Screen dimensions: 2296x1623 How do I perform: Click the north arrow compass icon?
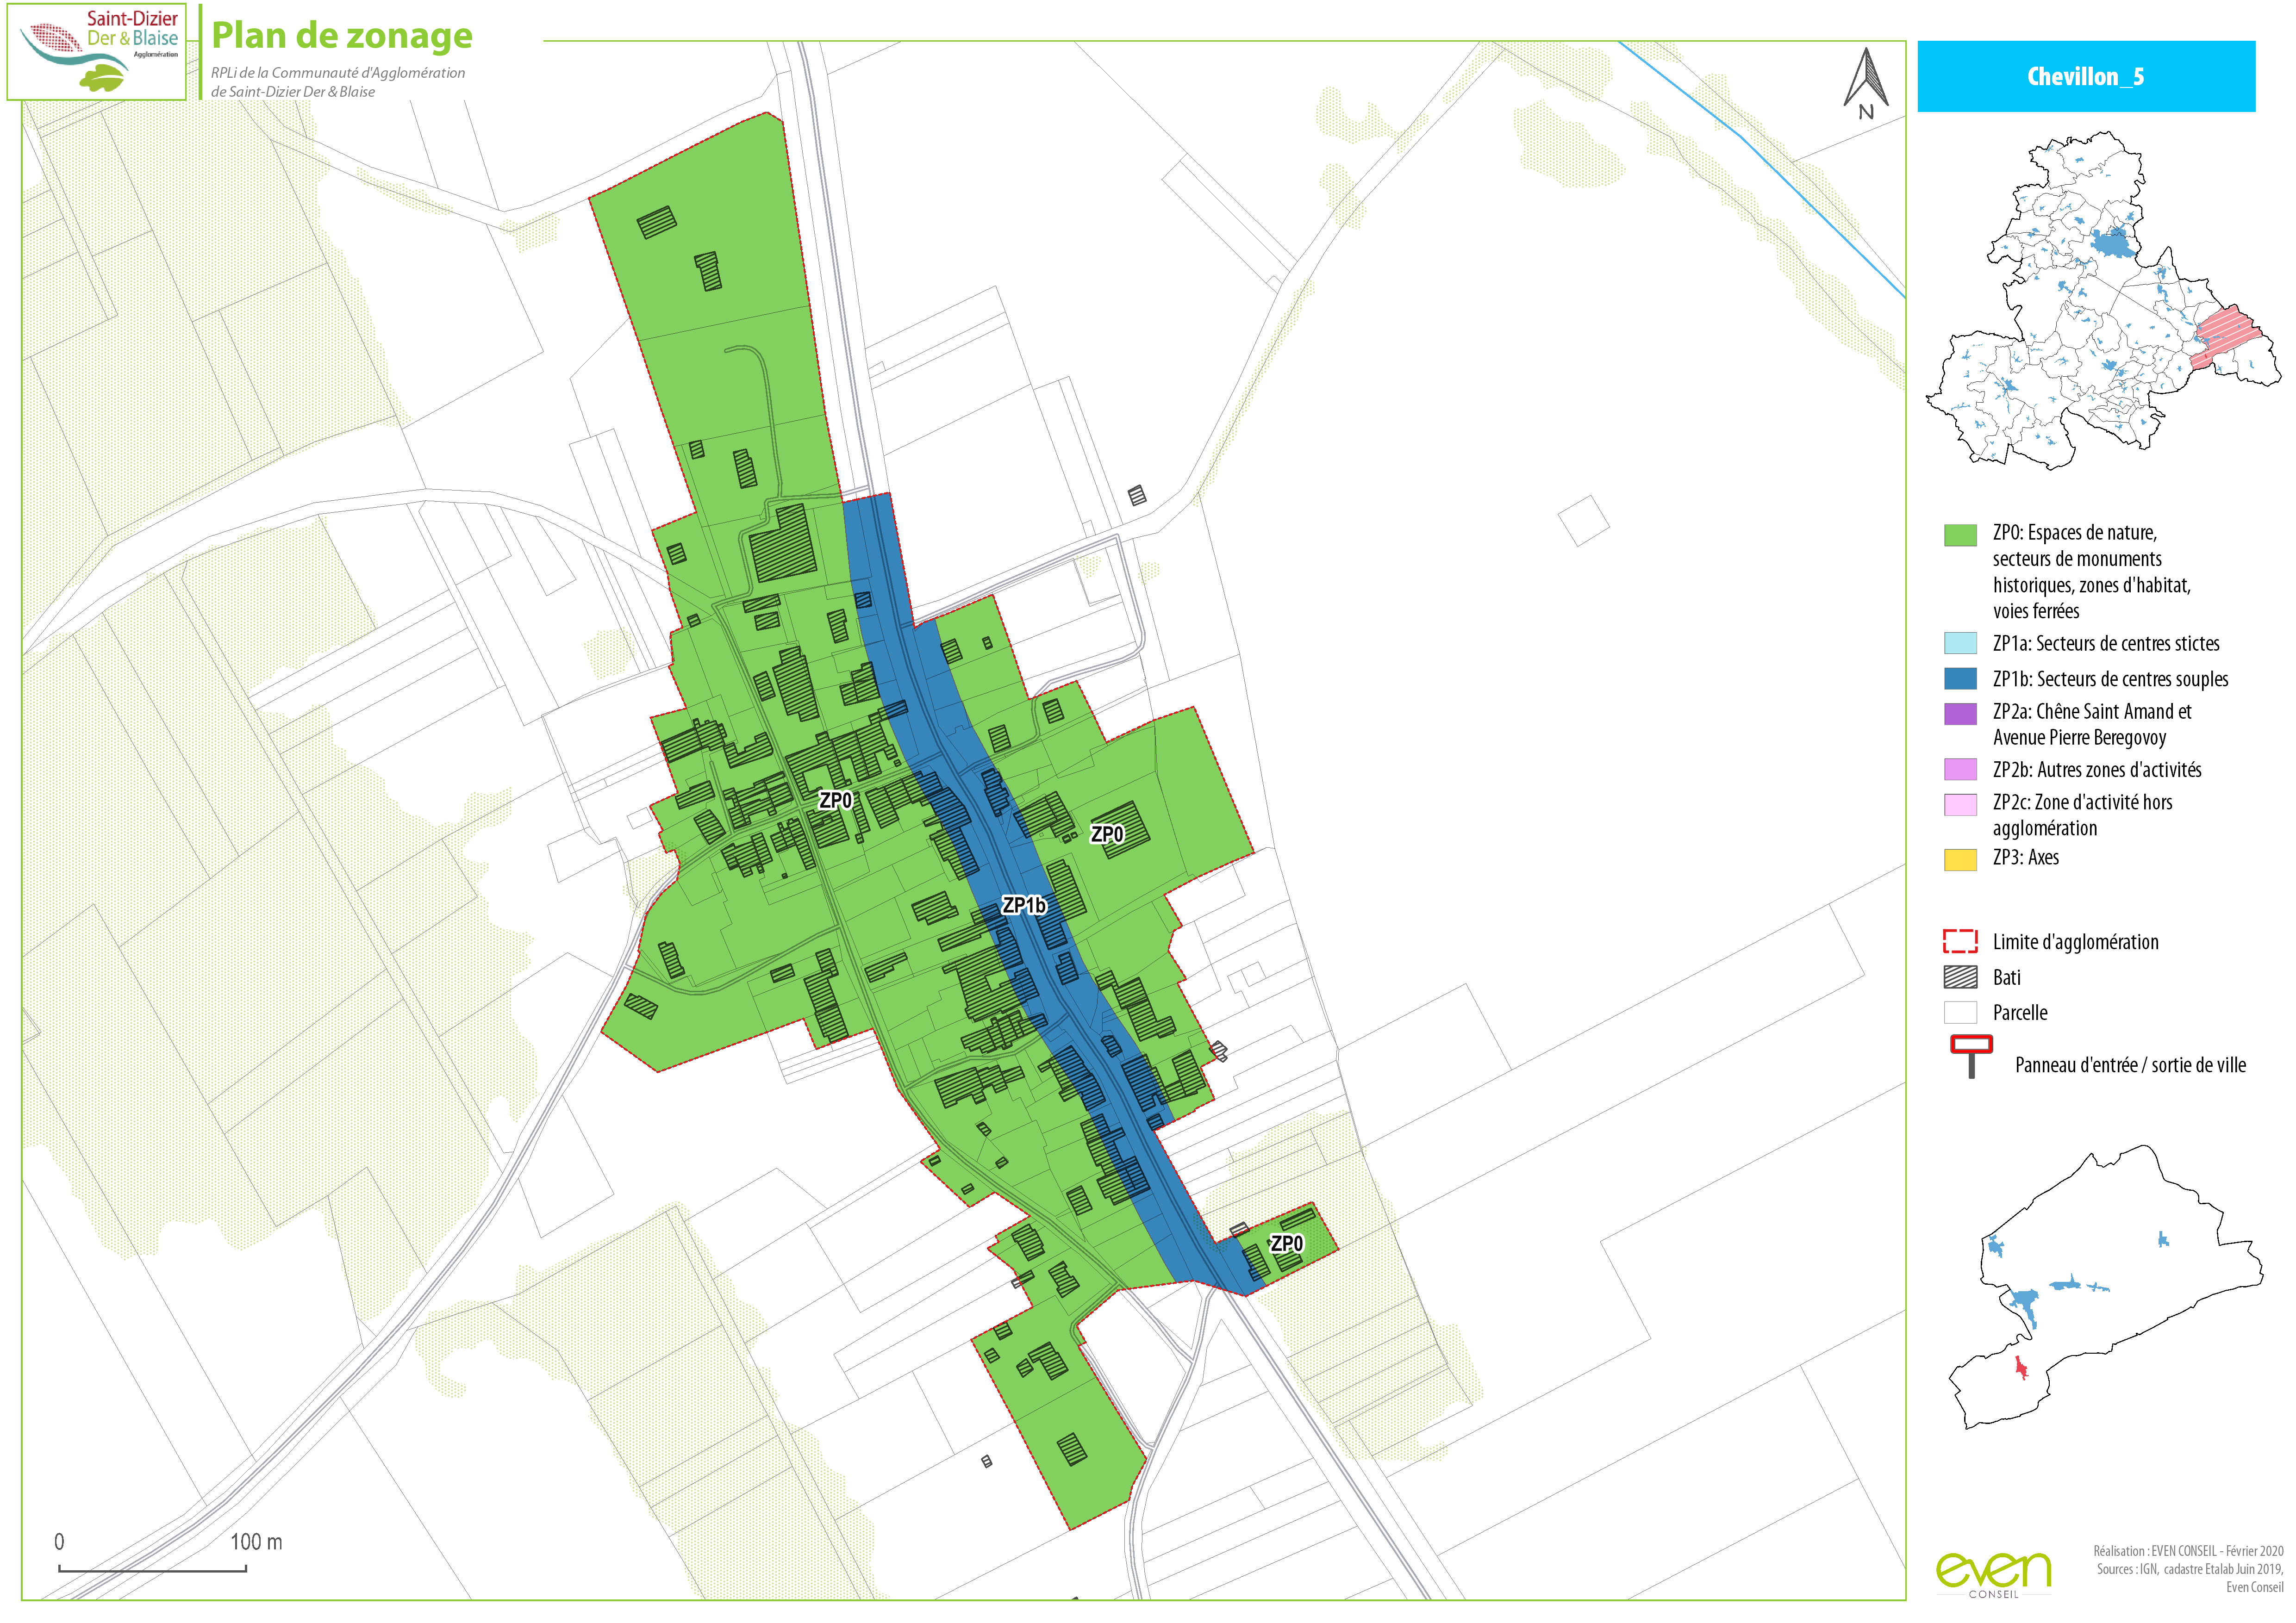tap(1866, 84)
